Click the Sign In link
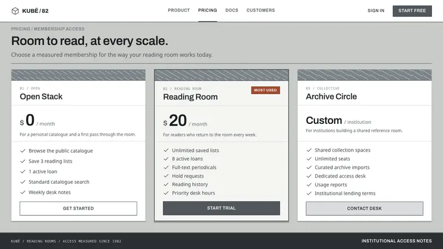The height and width of the screenshot is (249, 443). [x=376, y=11]
